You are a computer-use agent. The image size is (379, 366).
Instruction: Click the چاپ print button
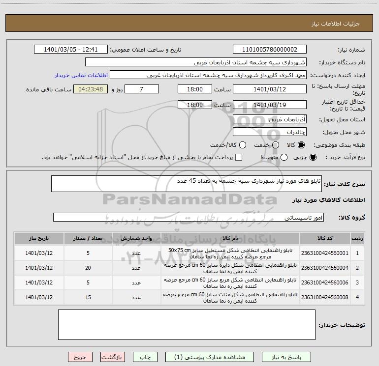tap(145, 357)
